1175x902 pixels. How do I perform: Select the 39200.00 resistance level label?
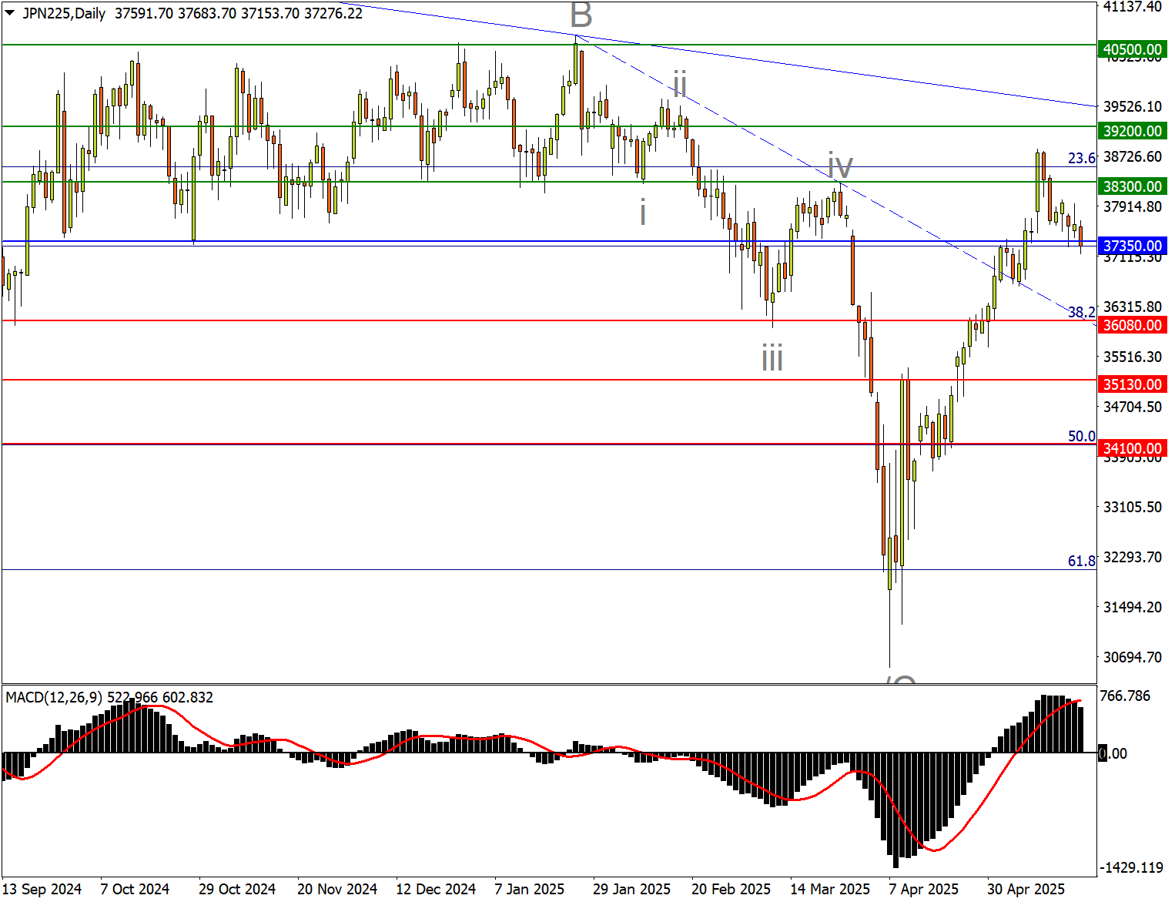1132,131
